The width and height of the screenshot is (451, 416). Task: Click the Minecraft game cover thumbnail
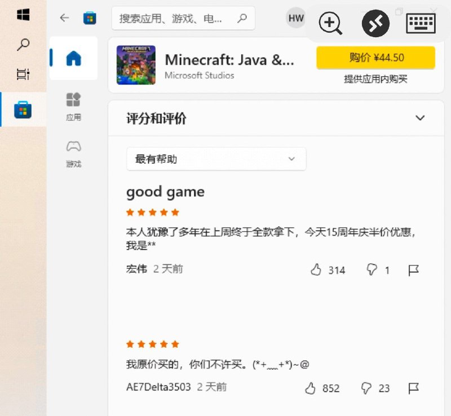coord(136,65)
